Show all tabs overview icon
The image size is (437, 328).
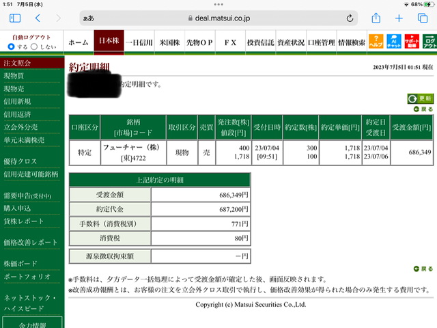point(423,18)
